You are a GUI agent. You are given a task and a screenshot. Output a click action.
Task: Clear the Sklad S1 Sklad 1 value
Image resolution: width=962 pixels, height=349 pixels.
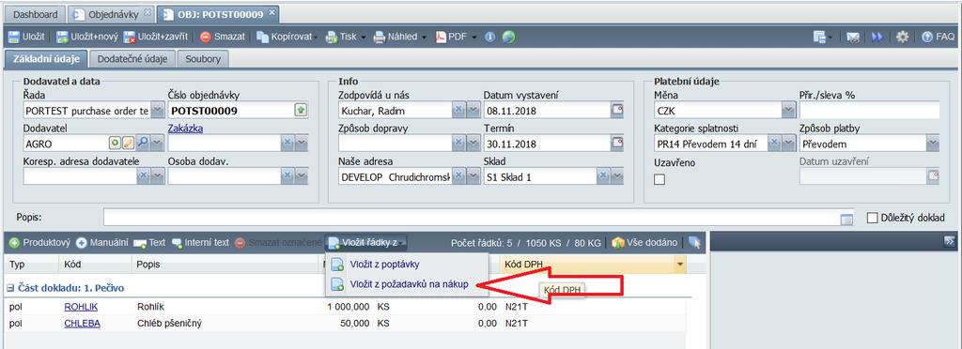click(x=604, y=176)
